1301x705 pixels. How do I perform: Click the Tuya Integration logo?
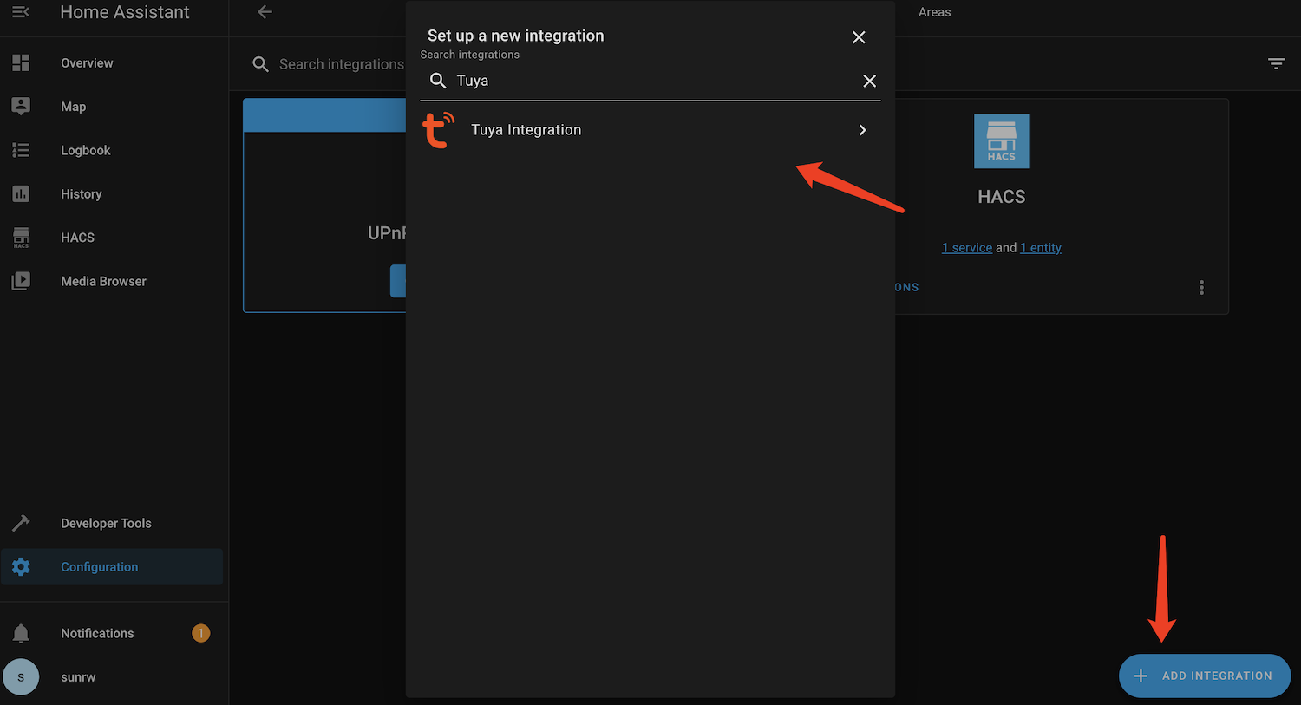coord(439,129)
